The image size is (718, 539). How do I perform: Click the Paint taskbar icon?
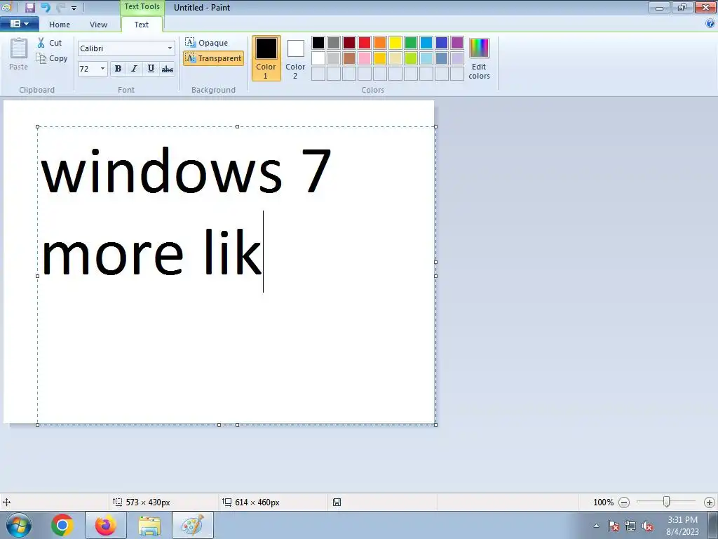click(193, 525)
